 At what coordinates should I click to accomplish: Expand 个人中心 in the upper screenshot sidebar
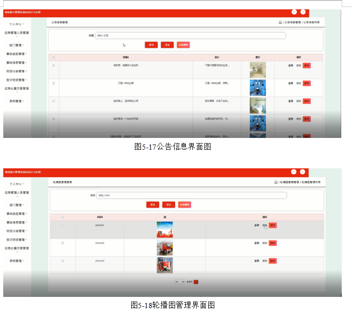[17, 24]
